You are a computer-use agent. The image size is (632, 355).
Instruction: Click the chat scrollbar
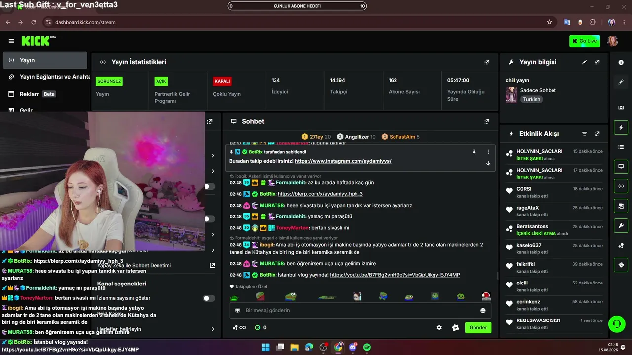click(x=497, y=276)
